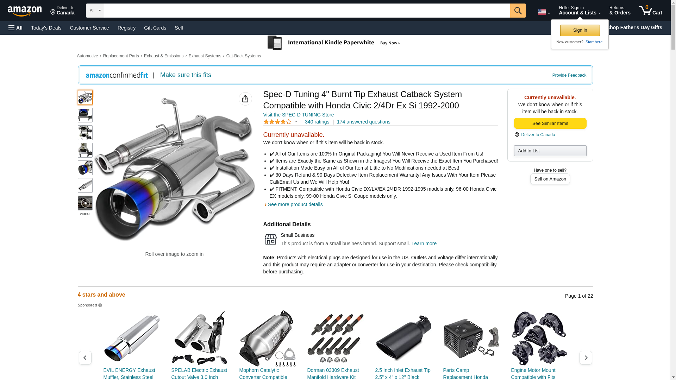Click the See Similar Items button
Viewport: 676px width, 380px height.
[550, 123]
